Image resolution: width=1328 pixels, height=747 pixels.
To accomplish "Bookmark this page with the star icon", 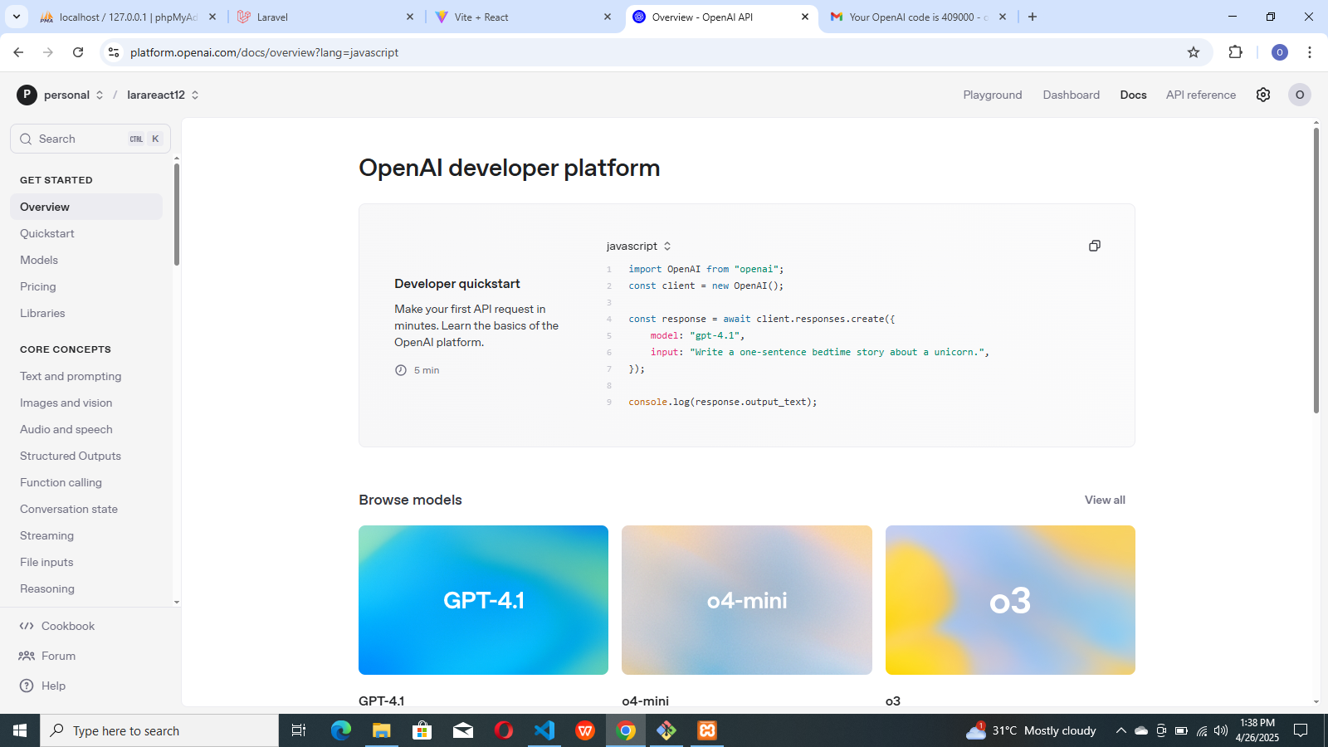I will tap(1194, 52).
